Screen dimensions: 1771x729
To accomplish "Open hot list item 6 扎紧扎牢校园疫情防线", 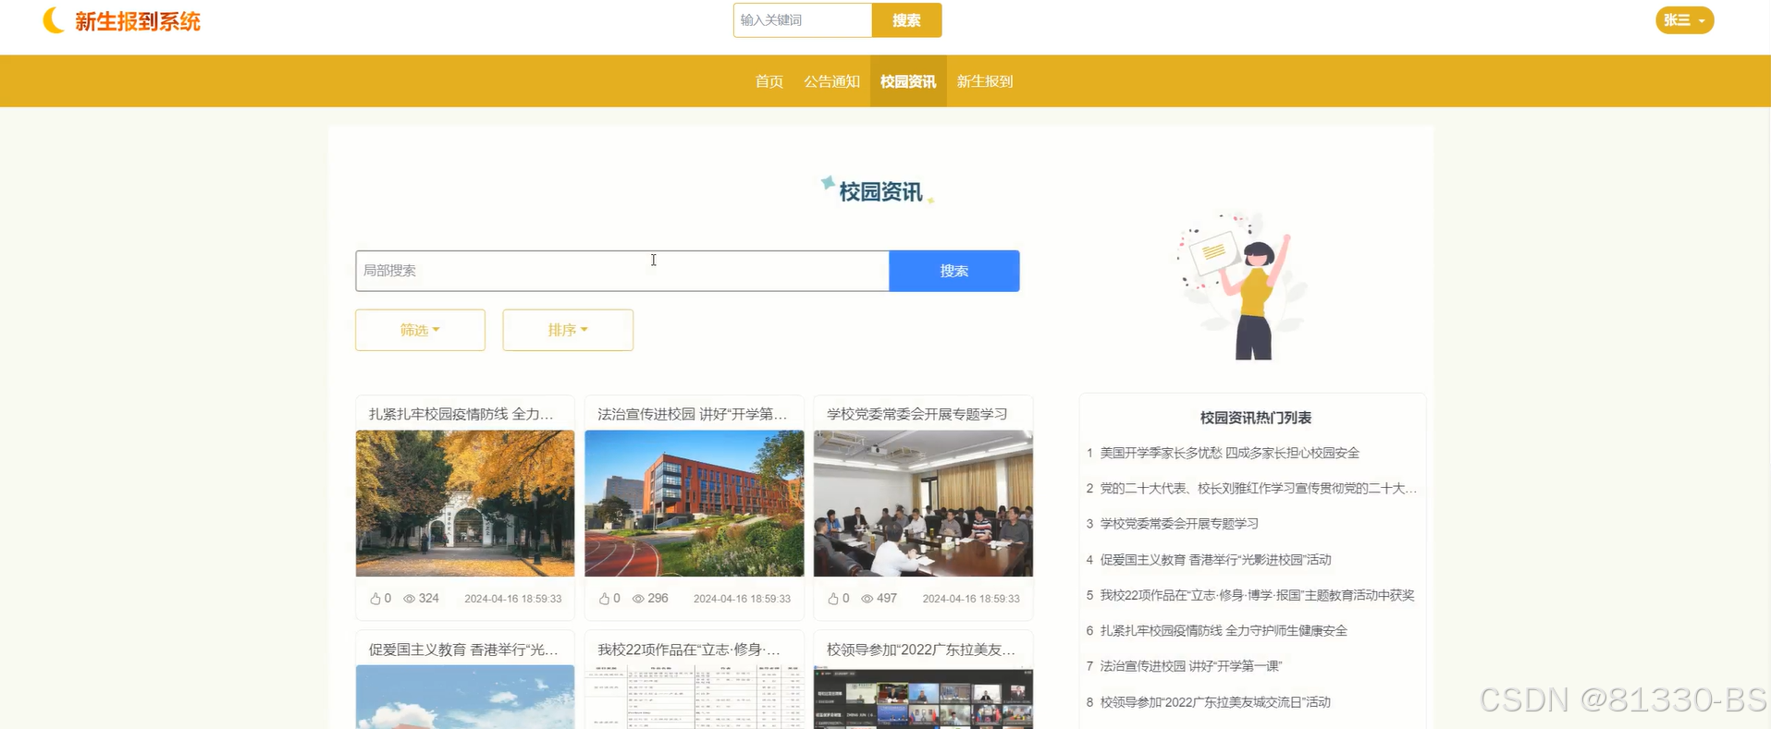I will [1224, 630].
